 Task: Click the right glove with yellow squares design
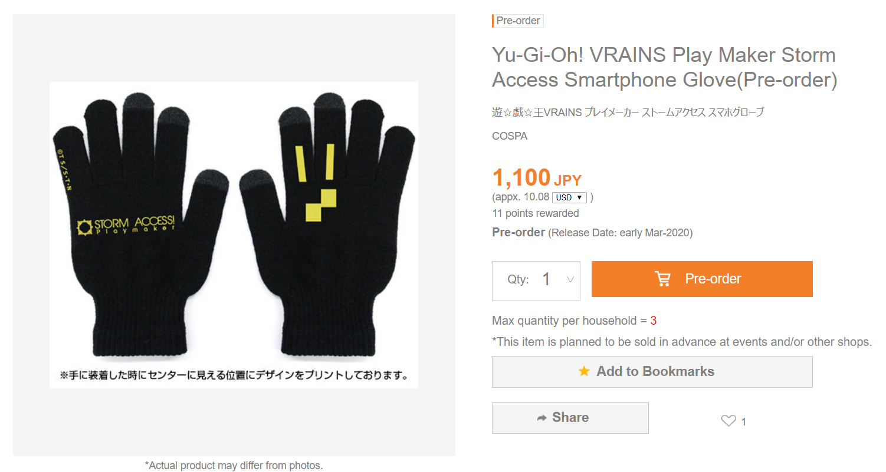pyautogui.click(x=327, y=224)
